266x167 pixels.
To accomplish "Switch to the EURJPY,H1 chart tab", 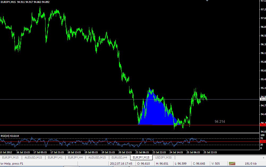I will coord(55,157).
